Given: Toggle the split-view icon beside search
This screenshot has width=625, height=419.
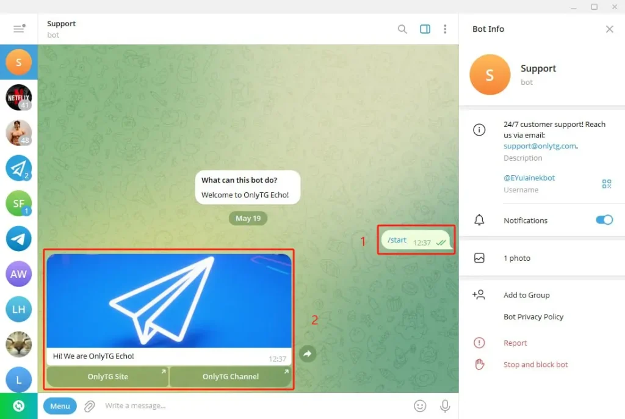Looking at the screenshot, I should 425,29.
